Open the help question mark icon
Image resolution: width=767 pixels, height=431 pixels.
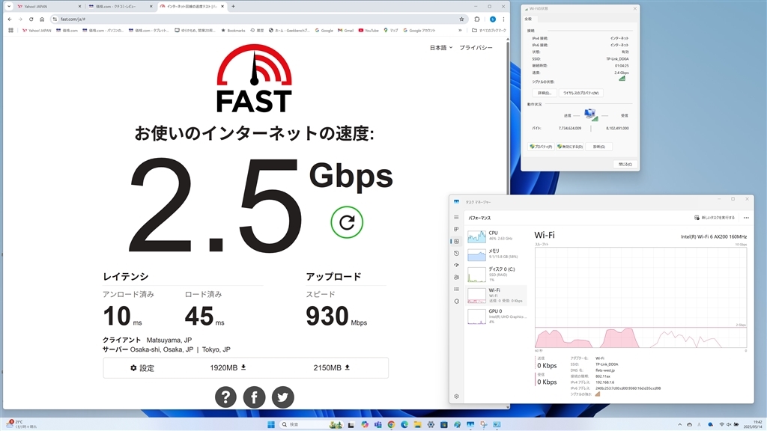pyautogui.click(x=225, y=397)
